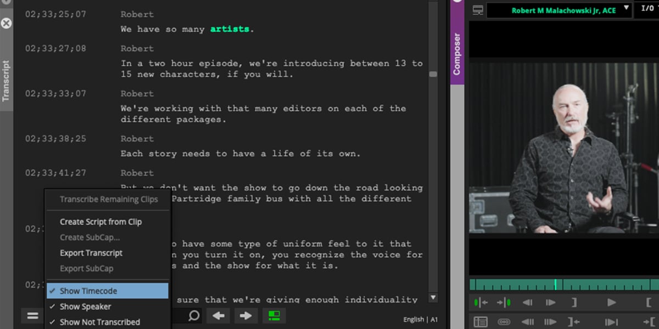Open the audio loop playback icon

coord(504,322)
